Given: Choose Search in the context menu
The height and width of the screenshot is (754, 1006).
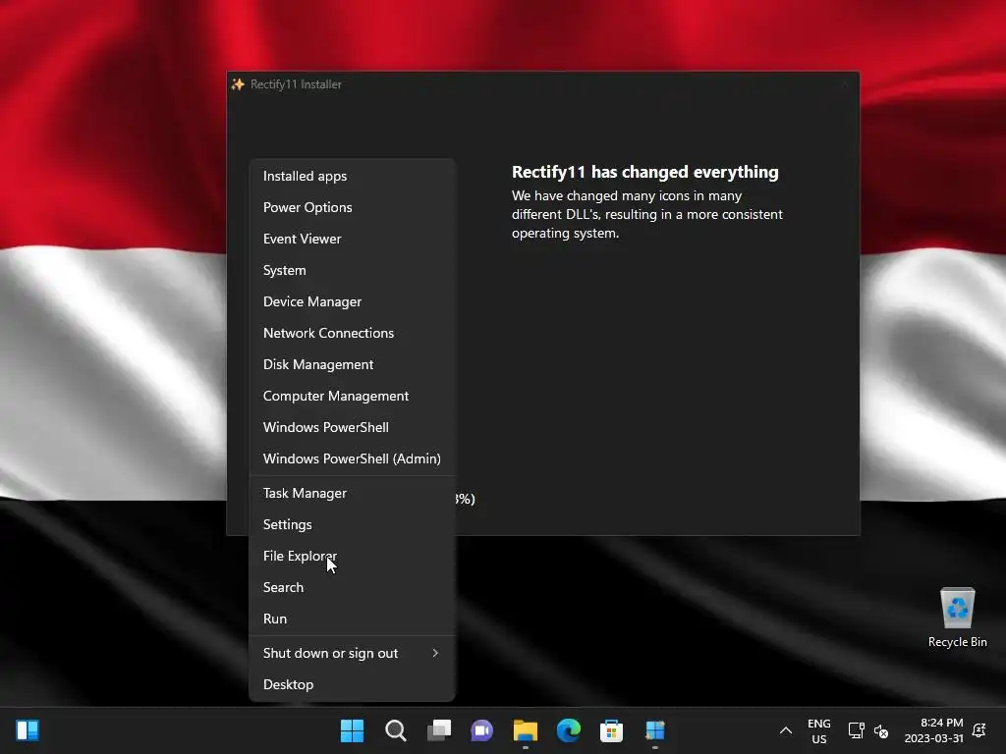Looking at the screenshot, I should (353, 587).
